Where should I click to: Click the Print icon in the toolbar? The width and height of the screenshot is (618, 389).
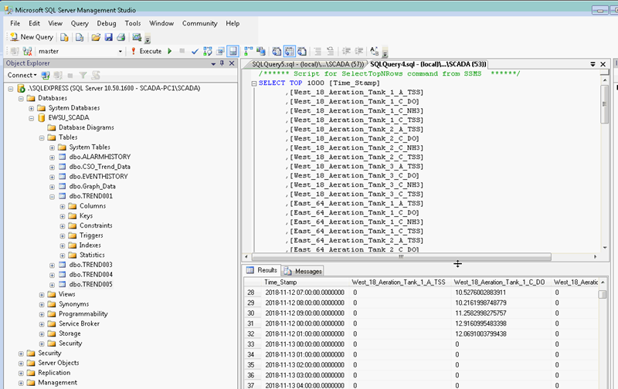121,37
